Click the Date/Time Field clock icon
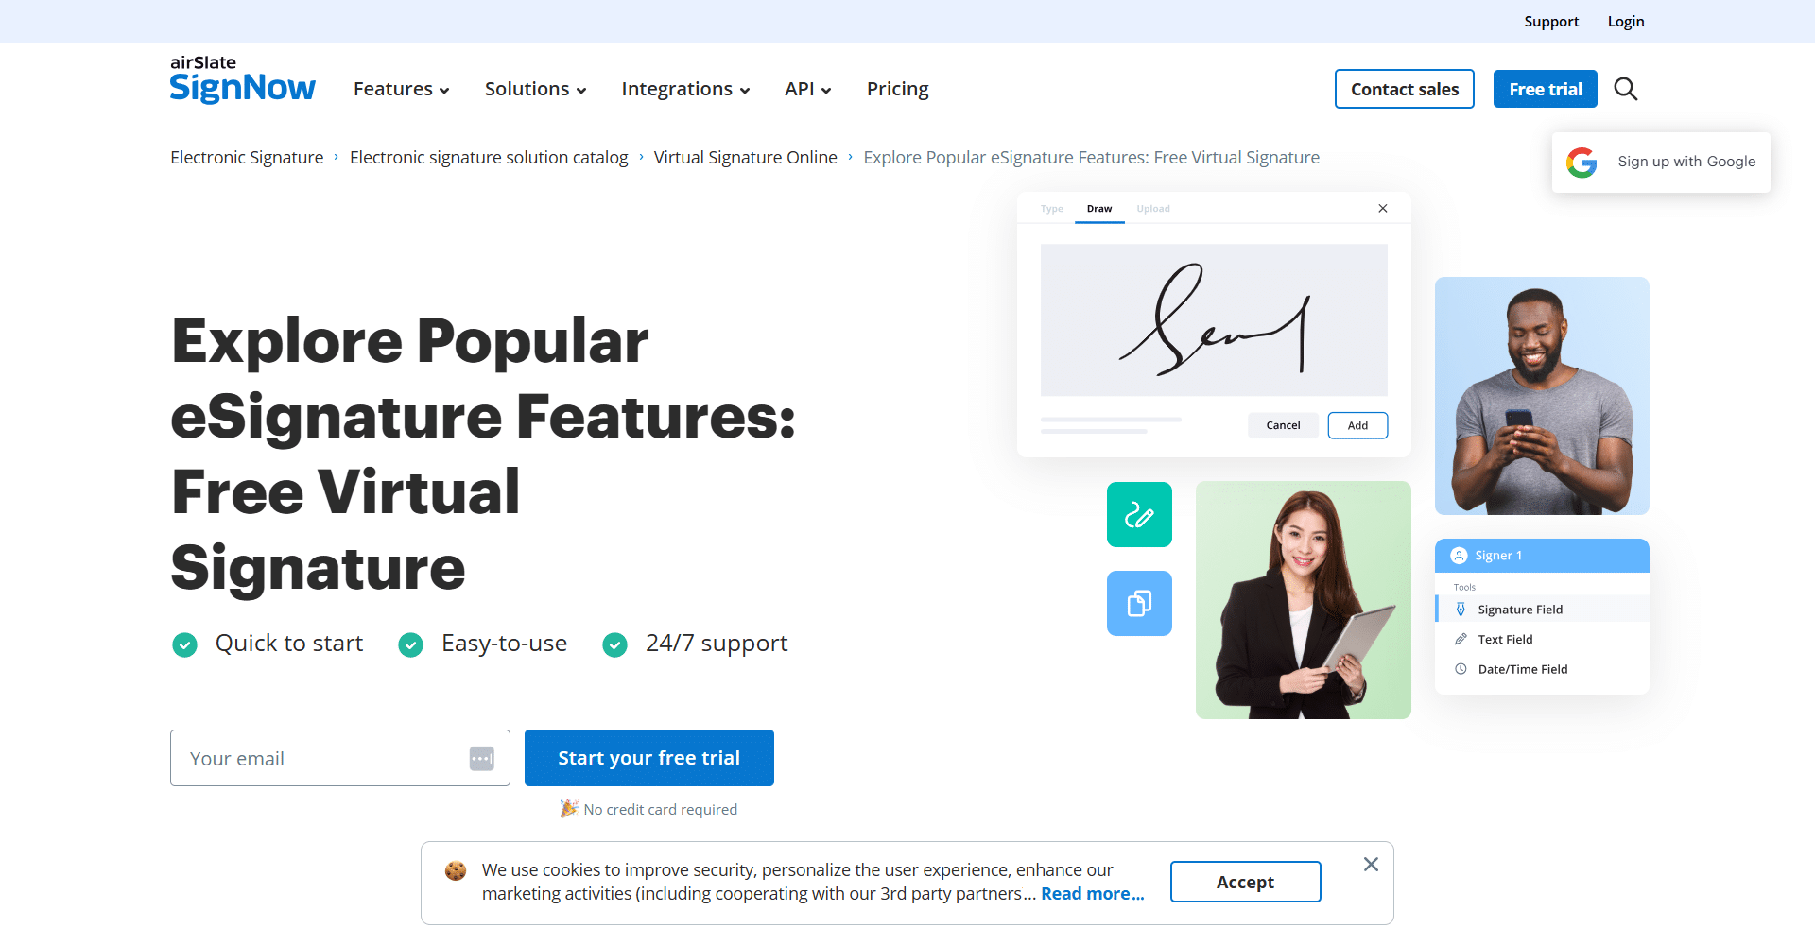Screen dimensions: 1815x945 click(x=1461, y=669)
